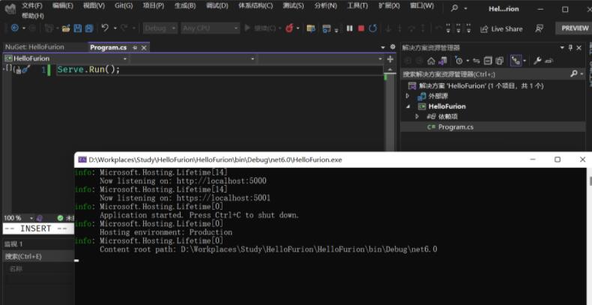
Task: Toggle the highlighted view button in Solution Explorer
Action: 516,61
